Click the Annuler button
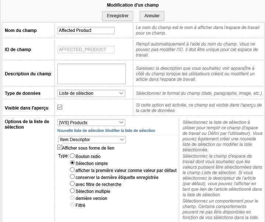The height and width of the screenshot is (222, 265). click(152, 16)
